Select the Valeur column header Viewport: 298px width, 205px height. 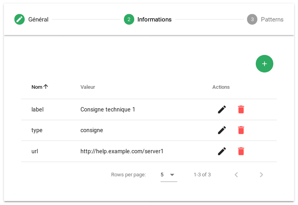click(x=88, y=87)
